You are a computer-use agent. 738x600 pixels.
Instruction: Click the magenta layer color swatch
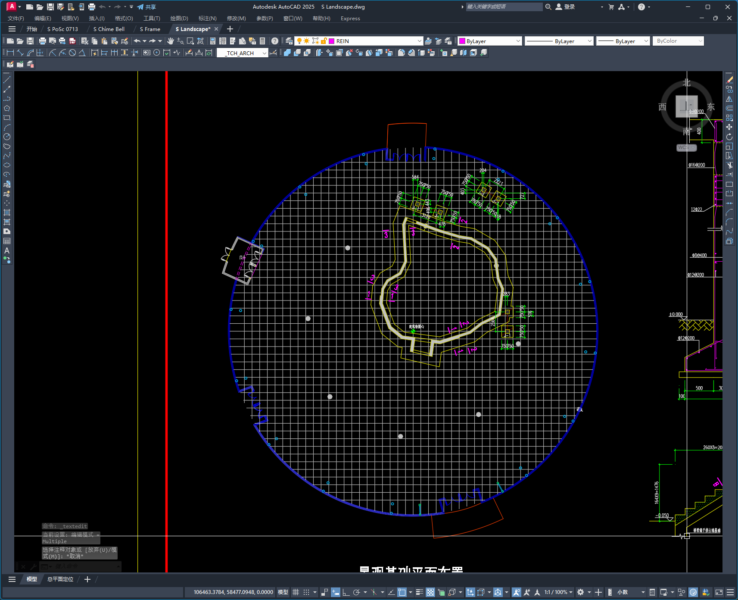332,41
